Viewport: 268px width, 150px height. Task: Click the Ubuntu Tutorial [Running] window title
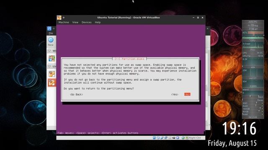tap(129, 17)
